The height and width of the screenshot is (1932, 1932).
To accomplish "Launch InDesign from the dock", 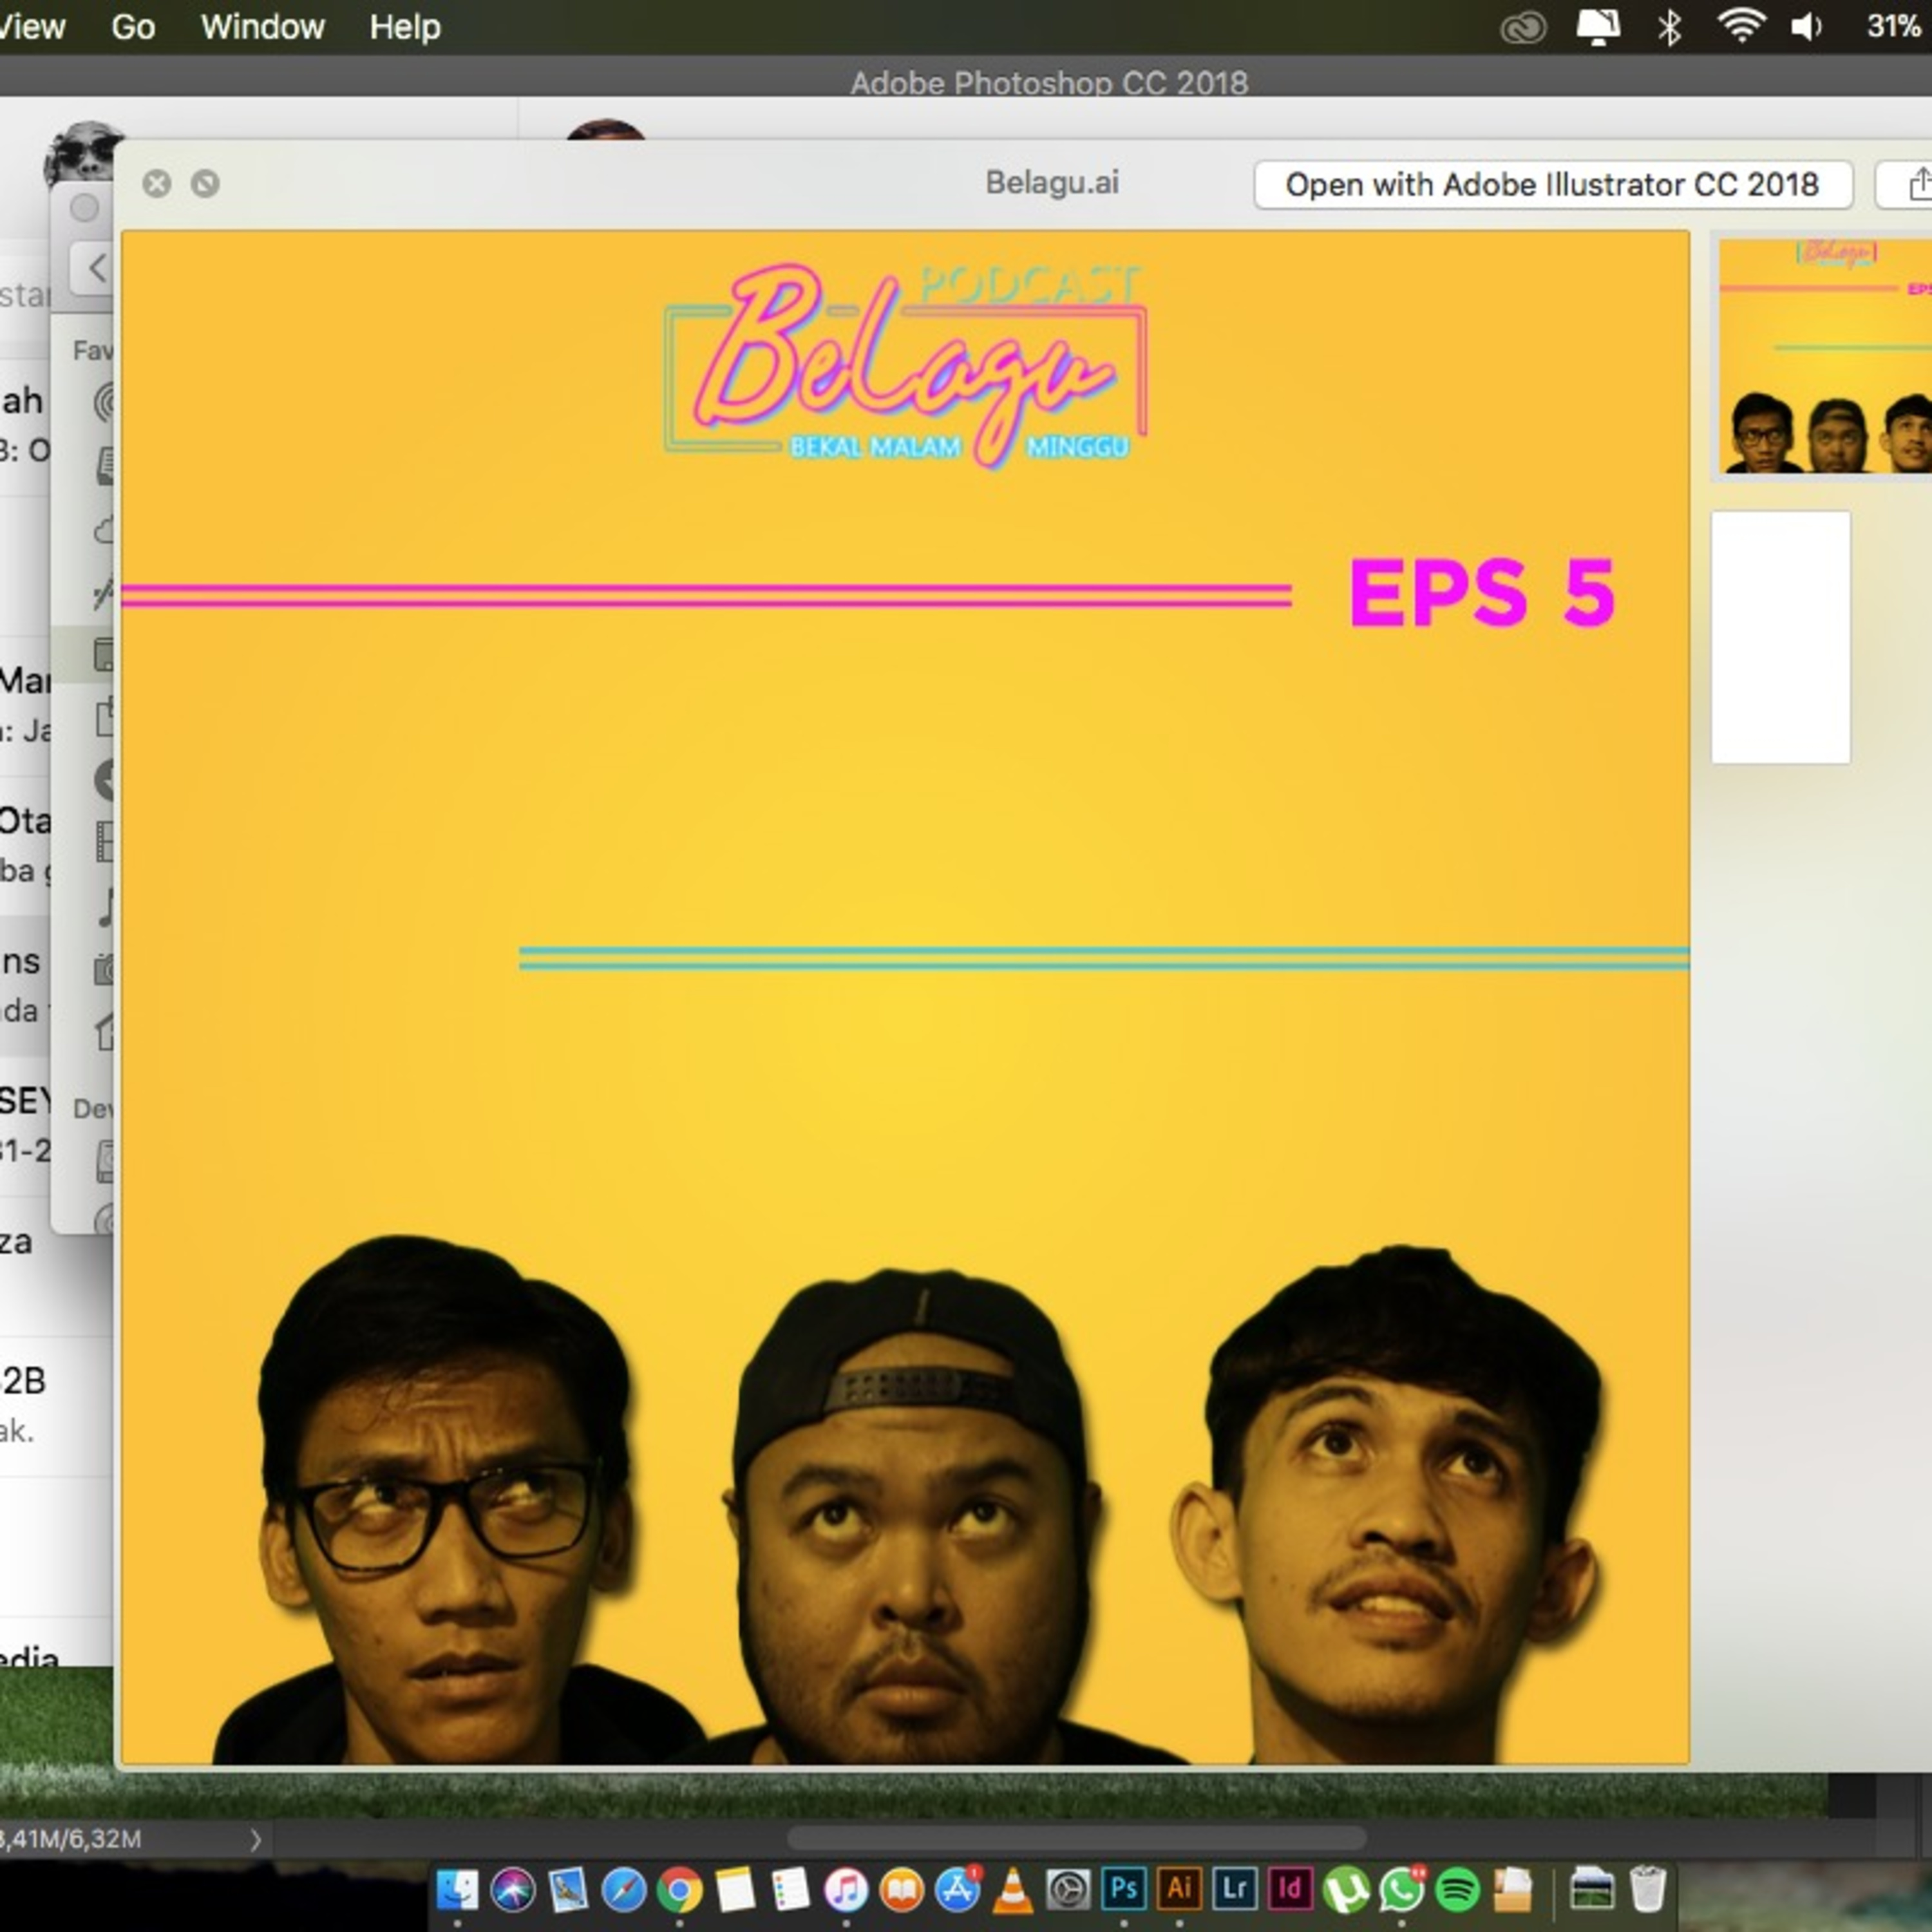I will (1290, 1888).
